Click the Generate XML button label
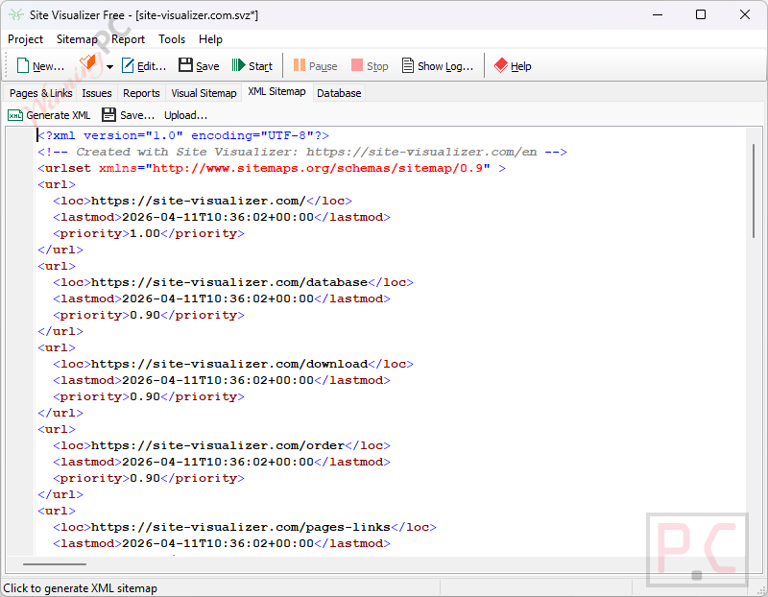This screenshot has width=768, height=597. click(59, 115)
